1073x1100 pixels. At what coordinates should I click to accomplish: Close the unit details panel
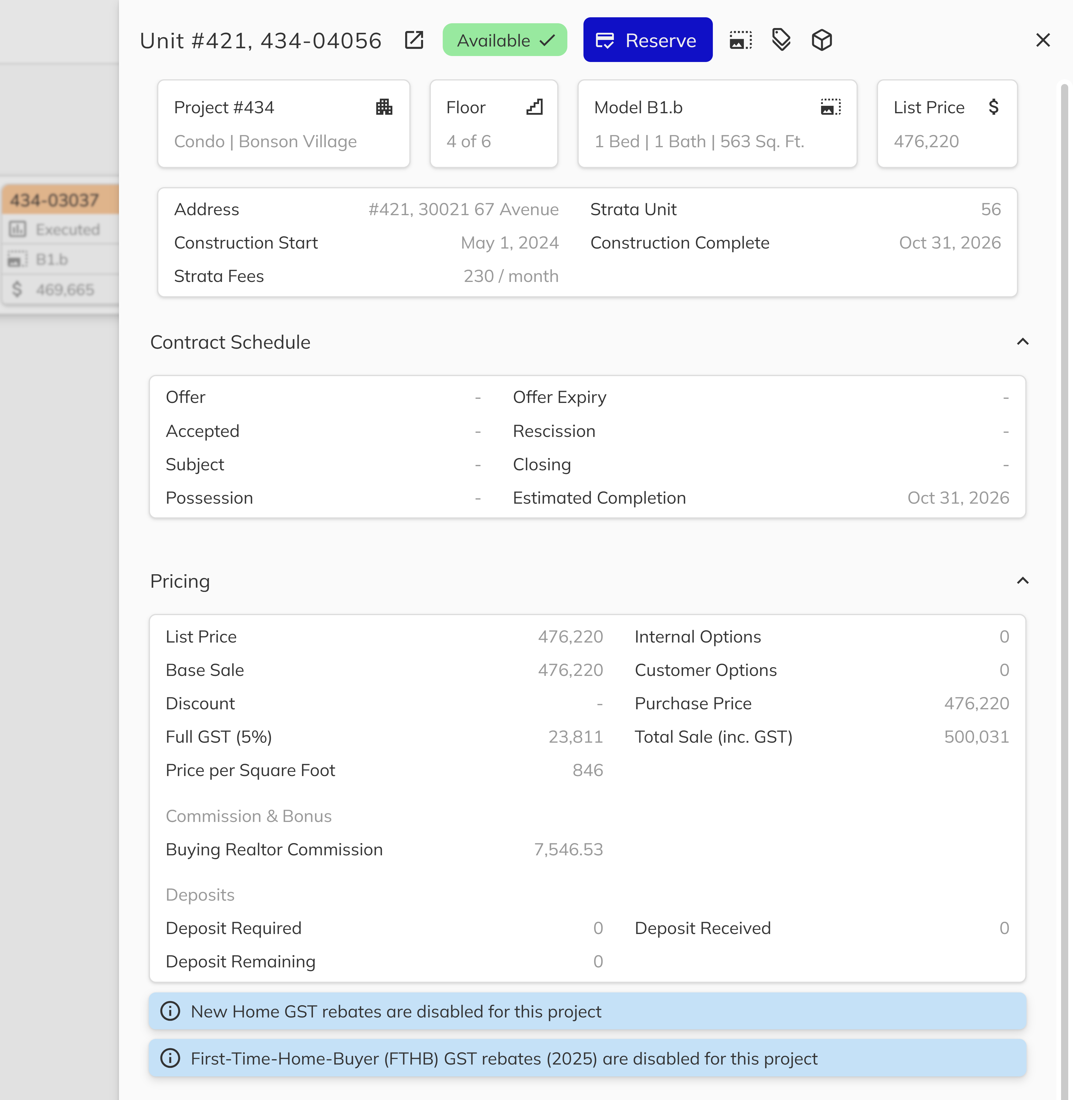click(x=1044, y=40)
